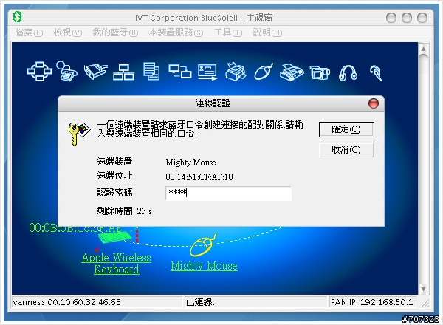Open the 檔案(F) menu

tap(29, 32)
